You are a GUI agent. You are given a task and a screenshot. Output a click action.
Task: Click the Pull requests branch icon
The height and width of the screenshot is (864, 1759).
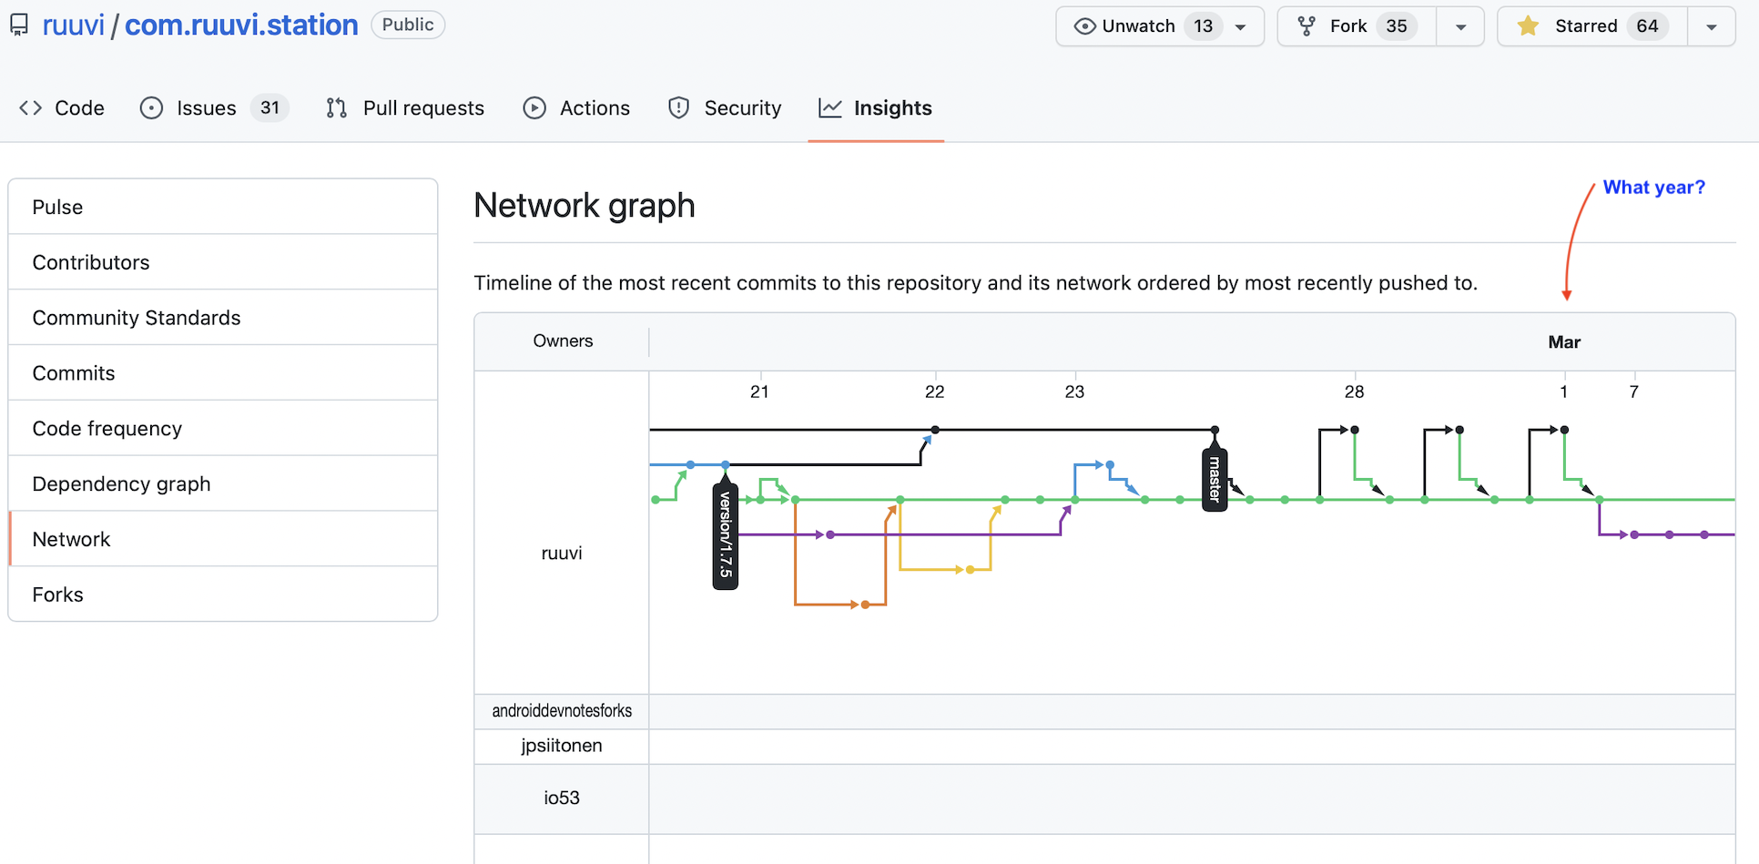[x=337, y=108]
